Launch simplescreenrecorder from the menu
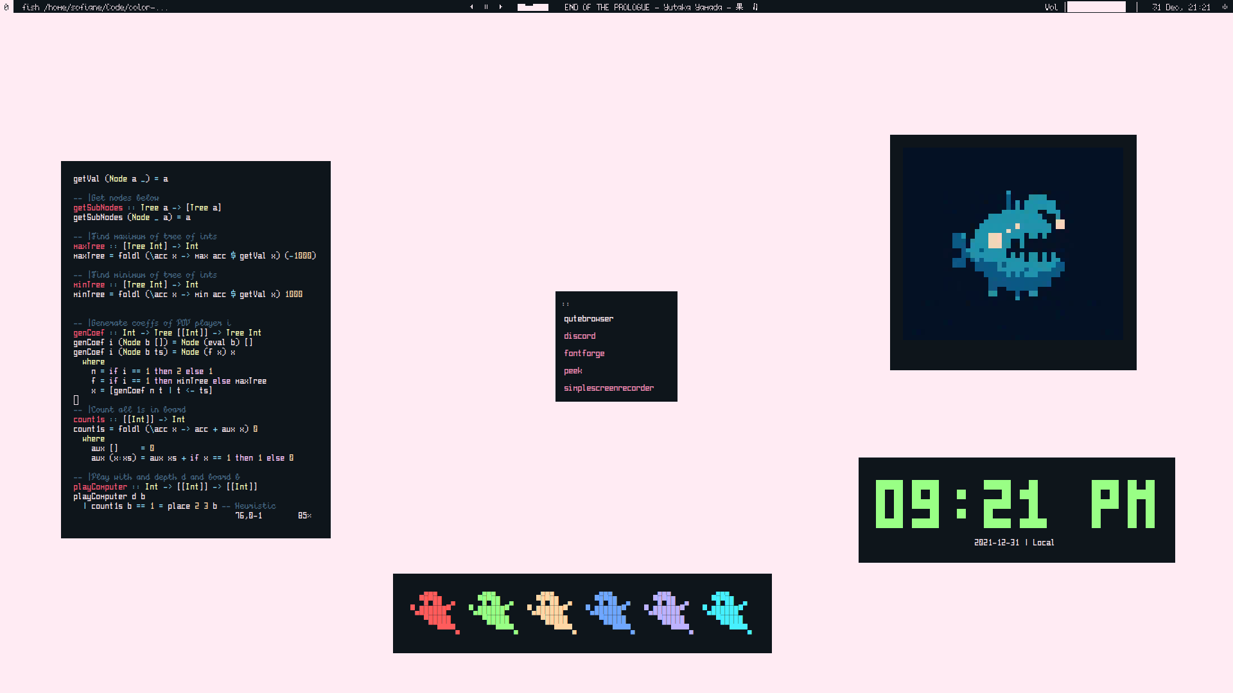The width and height of the screenshot is (1233, 693). 608,388
